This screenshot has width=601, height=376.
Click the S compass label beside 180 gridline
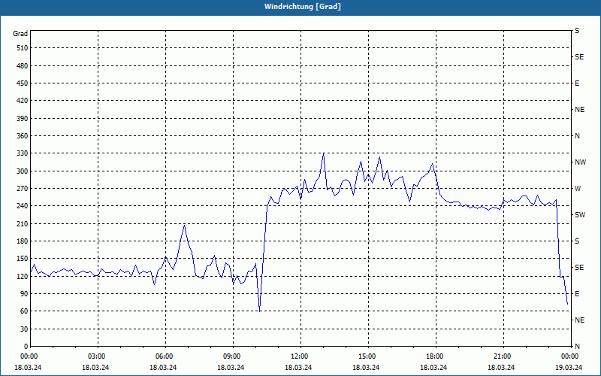click(x=577, y=241)
